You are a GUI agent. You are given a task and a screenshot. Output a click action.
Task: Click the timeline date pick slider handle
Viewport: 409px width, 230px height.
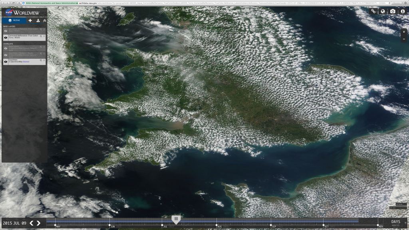tap(176, 219)
